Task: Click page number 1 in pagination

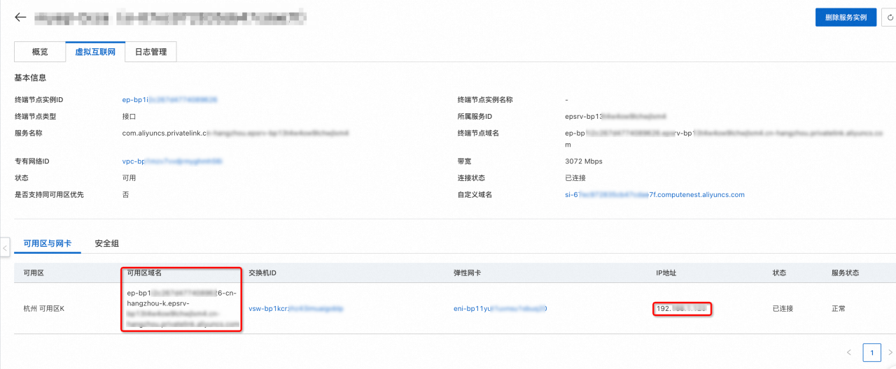Action: click(871, 352)
